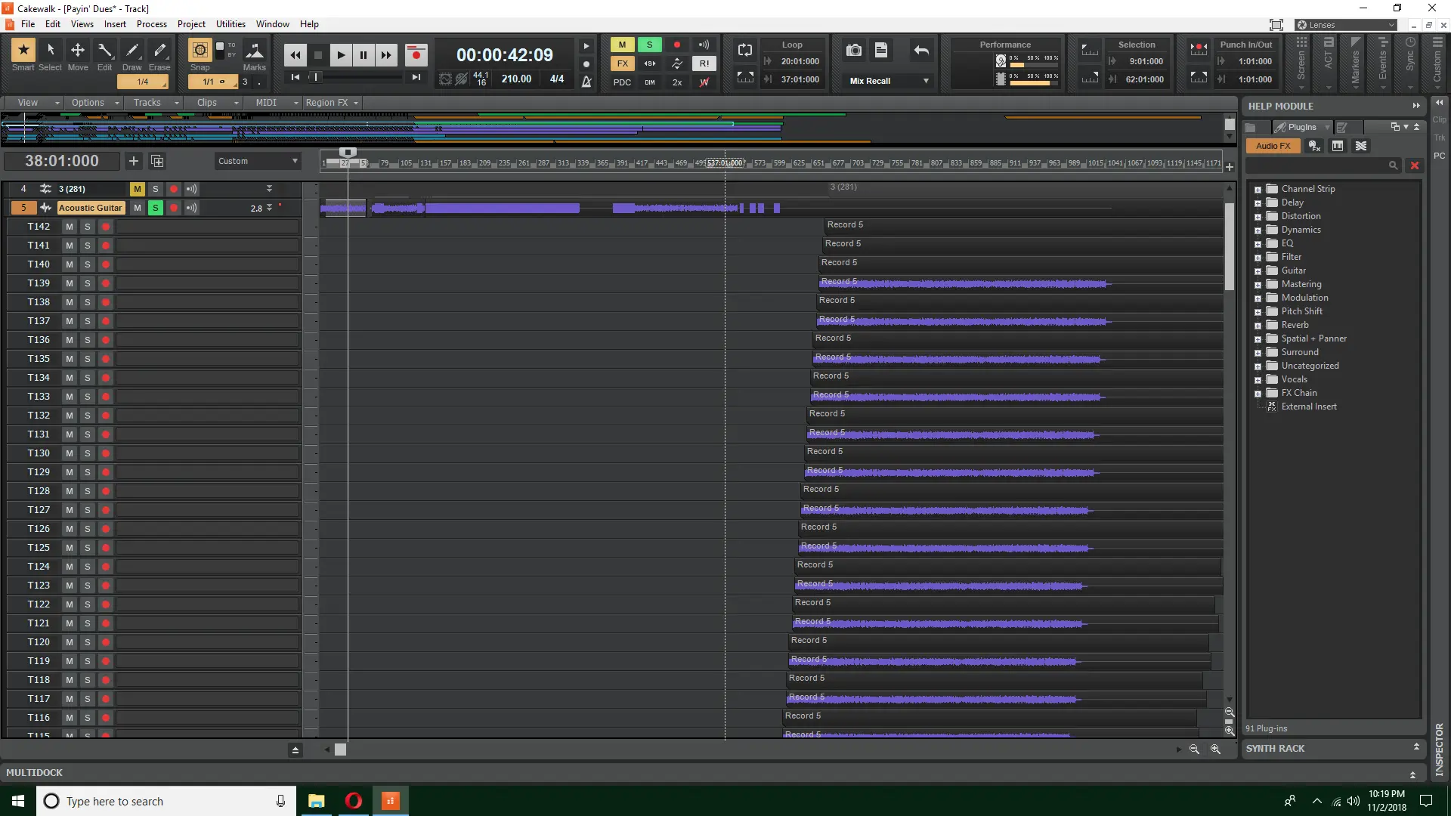Image resolution: width=1451 pixels, height=816 pixels.
Task: Click the Add Track plus button
Action: [134, 161]
